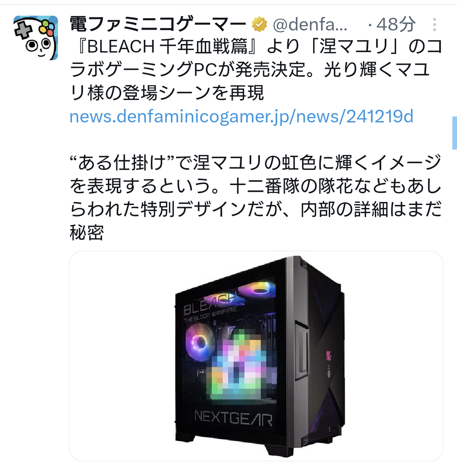Viewport: 457px width, 474px height.
Task: Click the blue scrollbar indicator at right edge
Action: click(454, 133)
